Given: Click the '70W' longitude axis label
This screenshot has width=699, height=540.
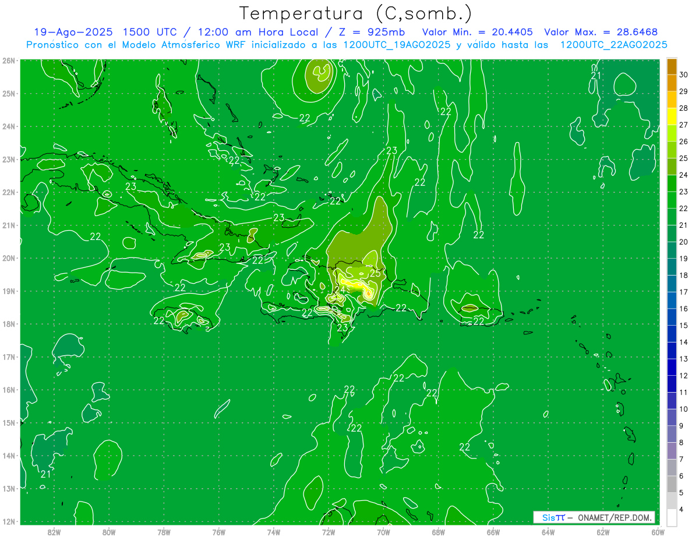Looking at the screenshot, I should click(x=383, y=532).
